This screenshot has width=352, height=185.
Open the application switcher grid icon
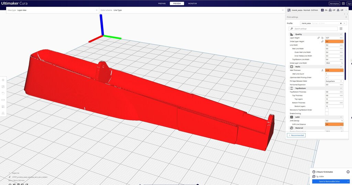pos(343,3)
